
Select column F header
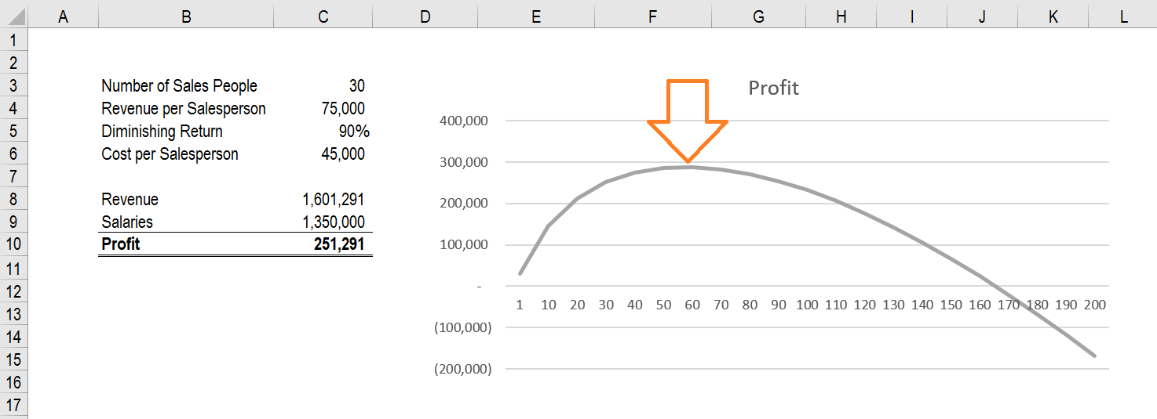[653, 16]
